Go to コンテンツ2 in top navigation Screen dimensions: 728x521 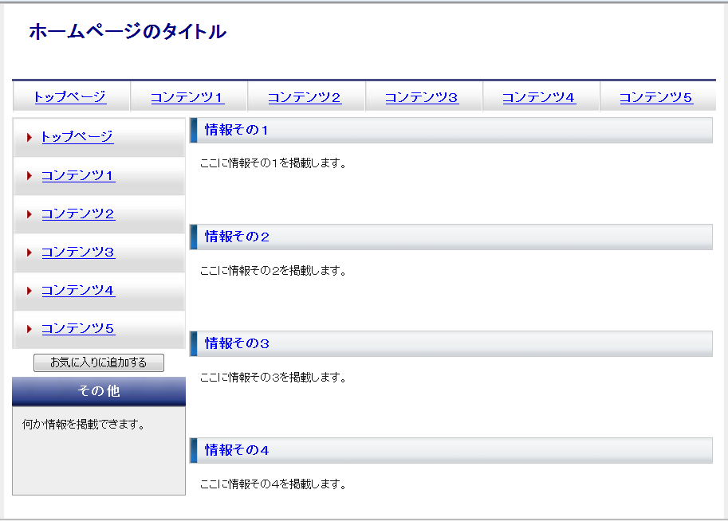(x=305, y=98)
